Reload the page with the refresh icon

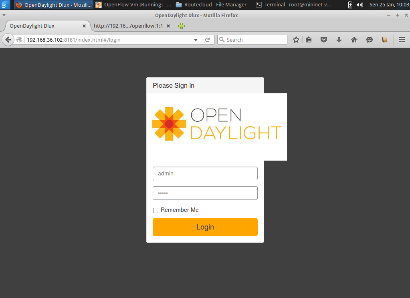(207, 40)
